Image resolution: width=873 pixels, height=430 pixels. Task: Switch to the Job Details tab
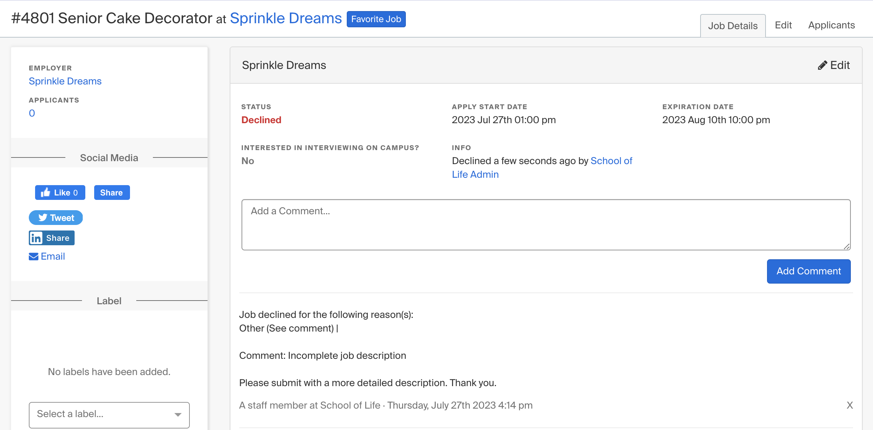tap(733, 26)
